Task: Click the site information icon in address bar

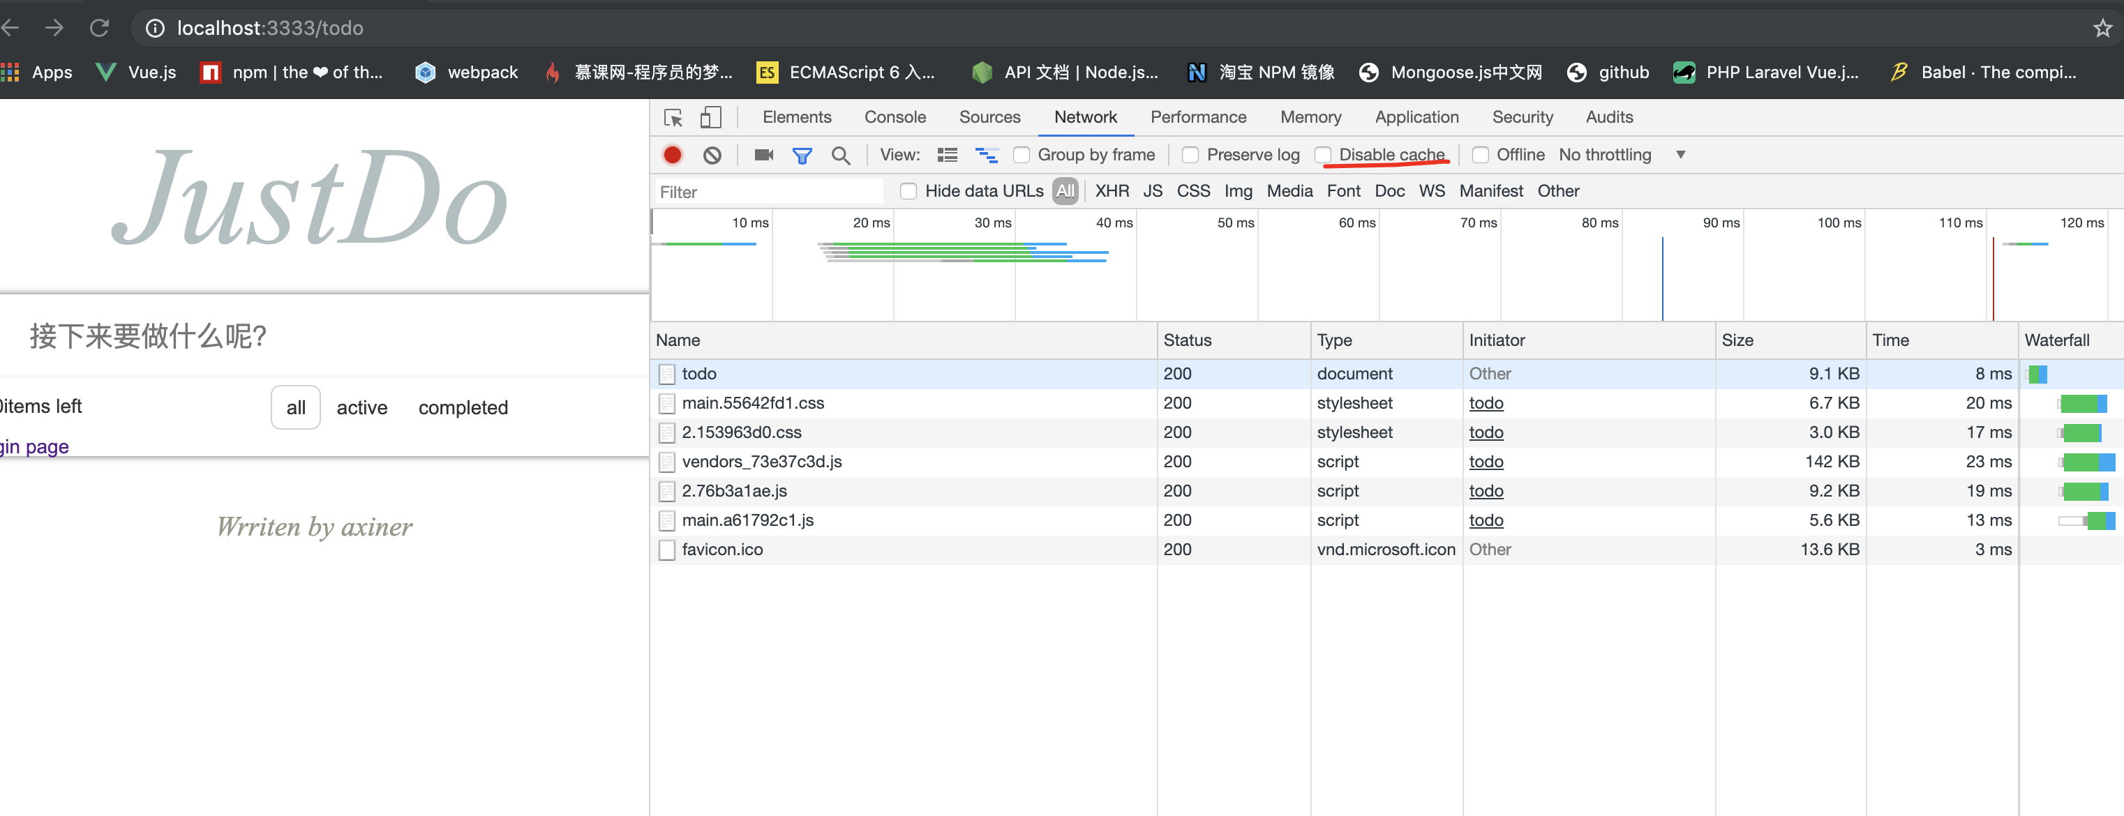Action: pyautogui.click(x=154, y=28)
